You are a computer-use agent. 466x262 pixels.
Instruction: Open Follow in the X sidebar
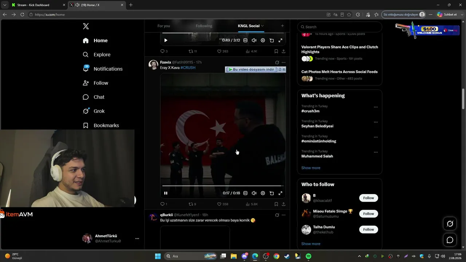point(95,83)
